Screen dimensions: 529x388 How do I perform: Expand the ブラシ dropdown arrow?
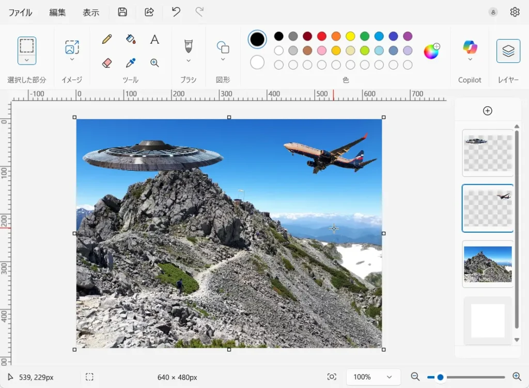coord(189,61)
